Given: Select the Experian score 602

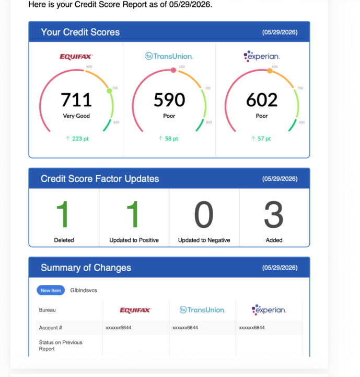Looking at the screenshot, I should point(262,100).
